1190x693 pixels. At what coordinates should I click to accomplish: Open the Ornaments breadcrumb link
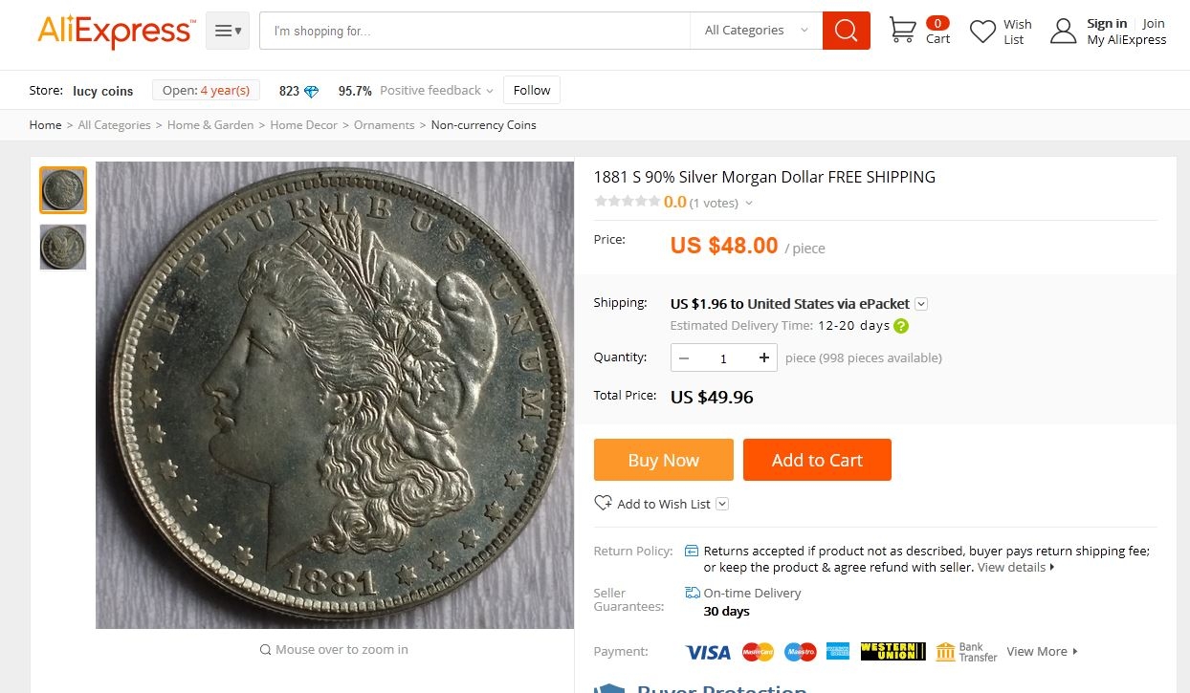pyautogui.click(x=384, y=125)
